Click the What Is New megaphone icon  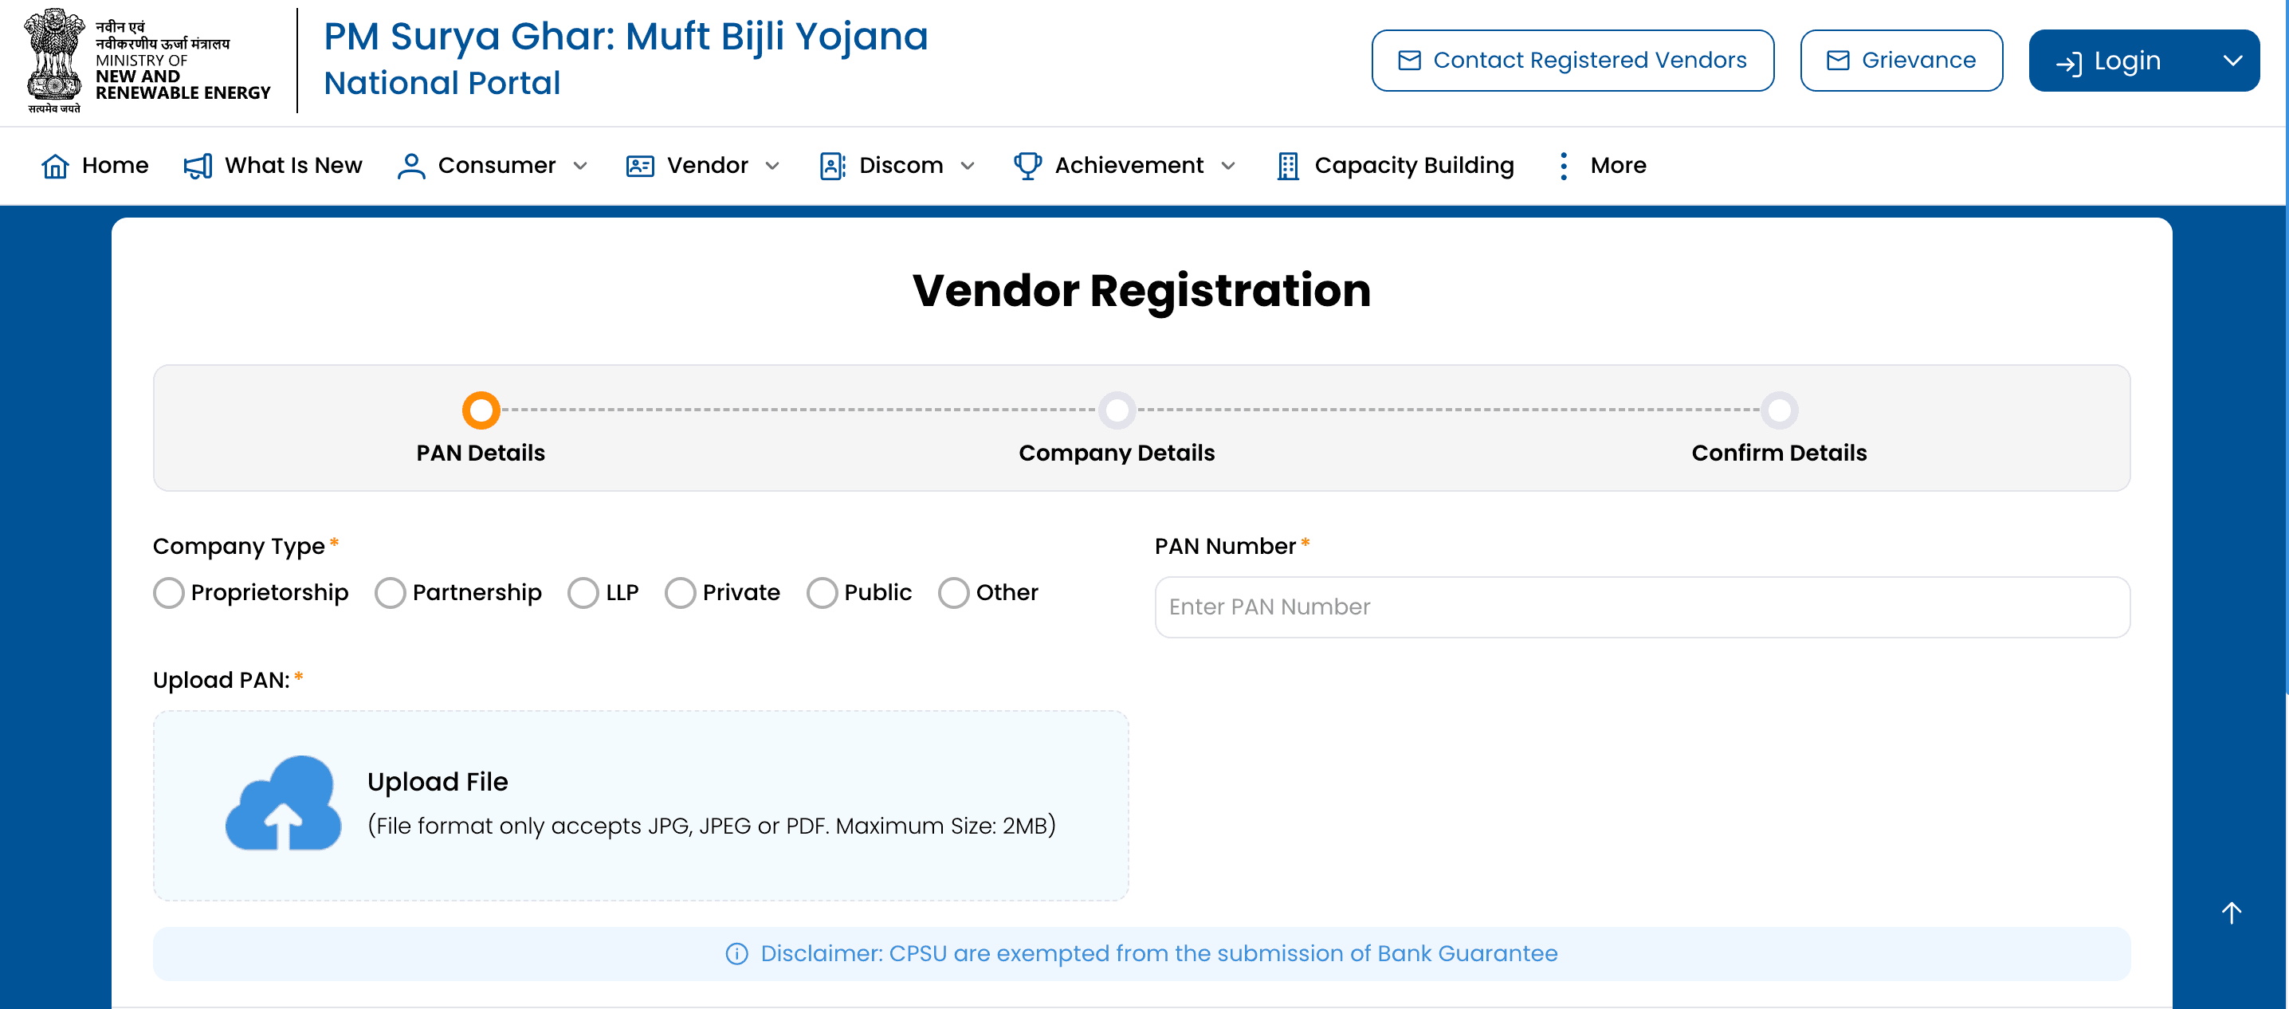pos(198,166)
